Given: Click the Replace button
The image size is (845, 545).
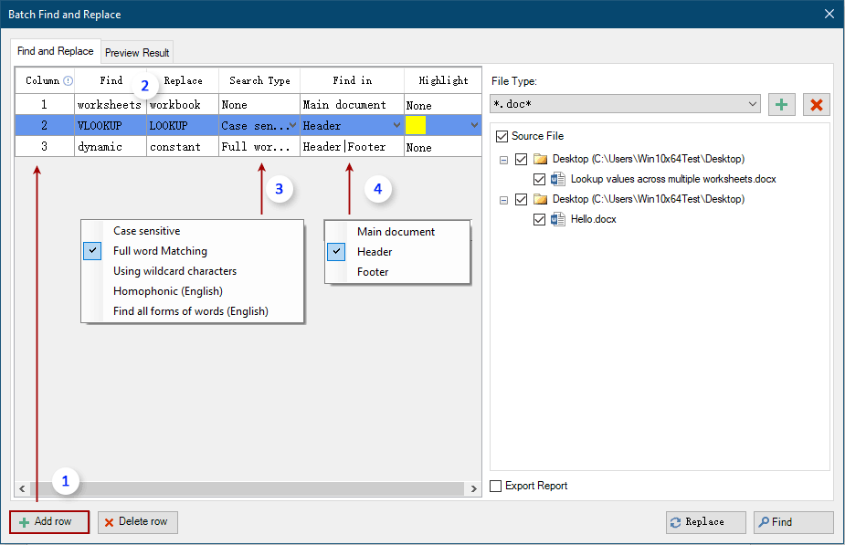Looking at the screenshot, I should click(704, 521).
